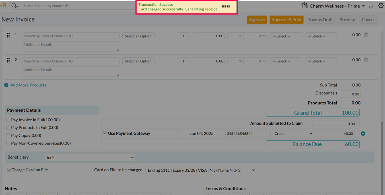Delete row 2 with trash icon
Image resolution: width=385 pixels, height=195 pixels.
click(366, 60)
